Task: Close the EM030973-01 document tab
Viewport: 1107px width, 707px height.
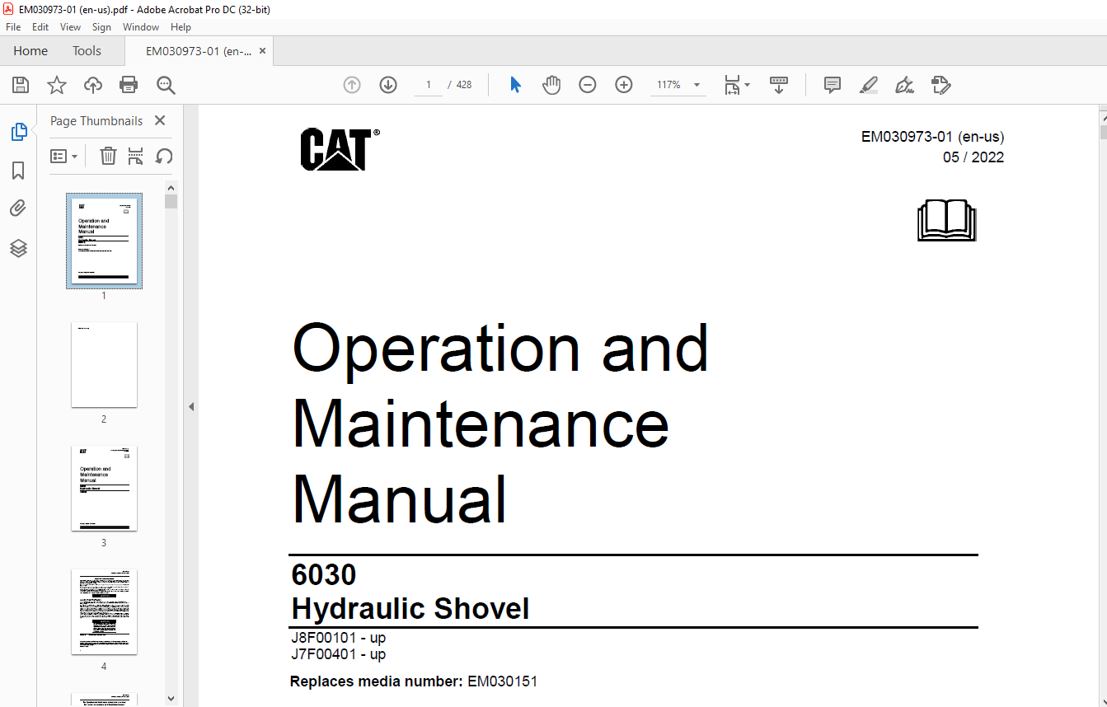Action: tap(263, 51)
